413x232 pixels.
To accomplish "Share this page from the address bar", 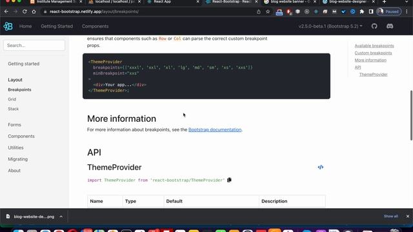I will (259, 12).
